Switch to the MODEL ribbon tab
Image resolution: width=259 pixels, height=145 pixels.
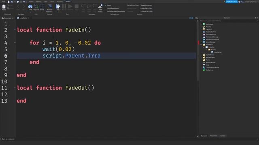(x=39, y=2)
